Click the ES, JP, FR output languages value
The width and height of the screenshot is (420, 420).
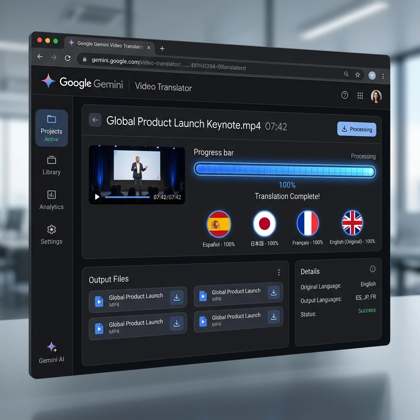pyautogui.click(x=365, y=297)
